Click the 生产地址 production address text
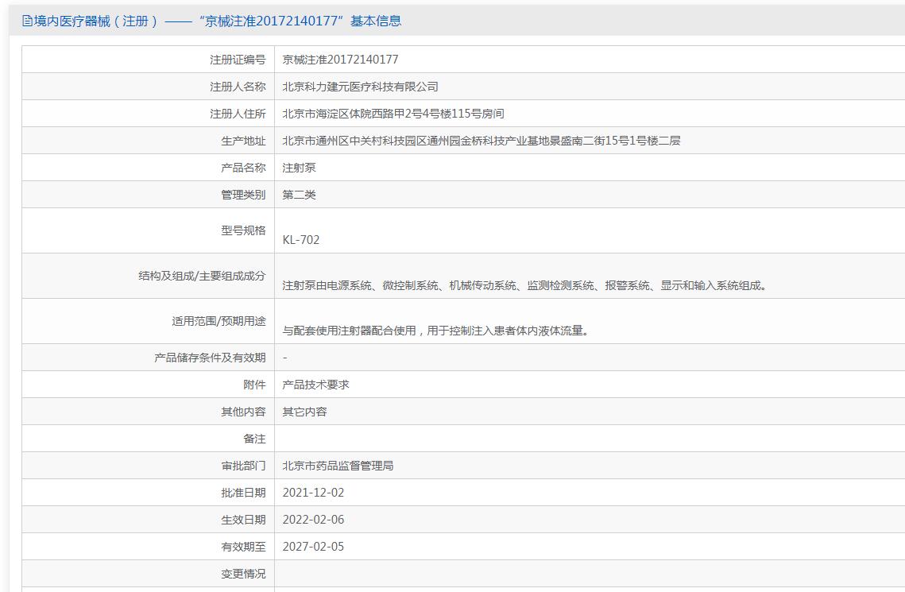This screenshot has height=592, width=905. 482,141
